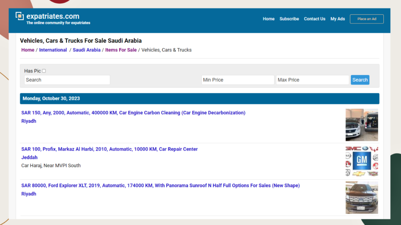The height and width of the screenshot is (225, 401).
Task: Click the Place an Ad button
Action: [367, 19]
